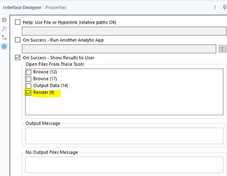Screen dimensions: 227x176
Task: Enable Help: Use File or Hyperlink checkbox
Action: 18,23
